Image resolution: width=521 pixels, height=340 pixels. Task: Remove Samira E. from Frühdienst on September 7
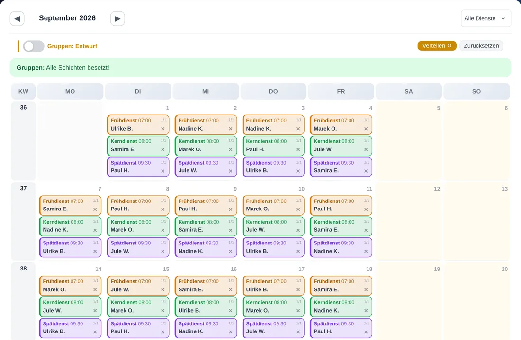95,209
